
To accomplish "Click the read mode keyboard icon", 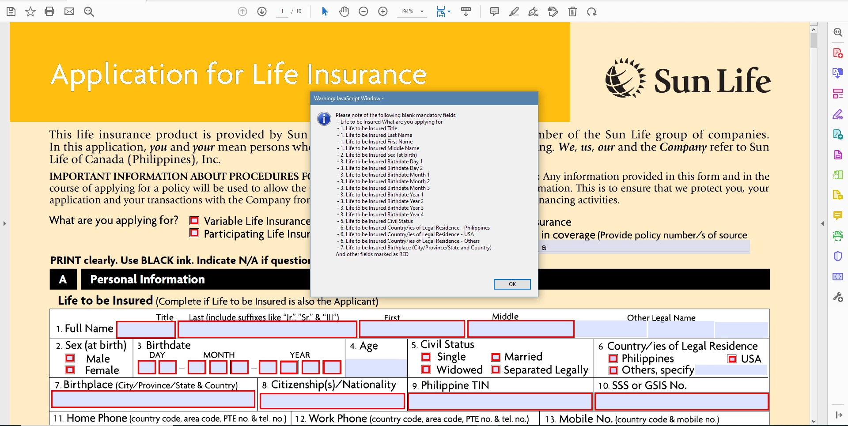I will (466, 11).
